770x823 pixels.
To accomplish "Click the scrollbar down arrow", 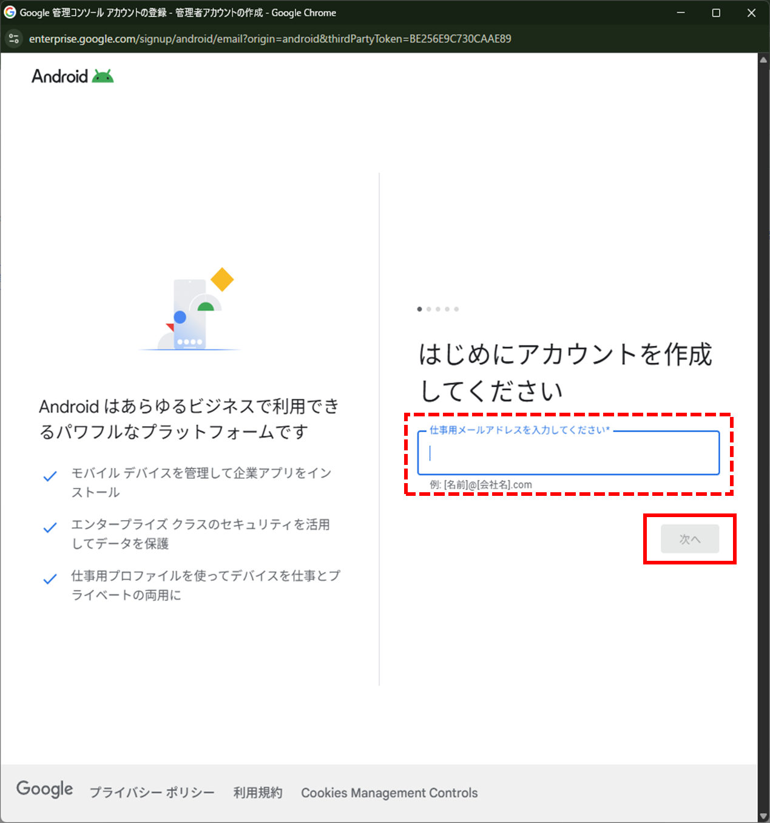I will [764, 816].
